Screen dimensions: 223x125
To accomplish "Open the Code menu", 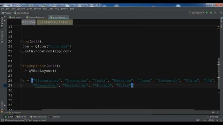I will 29,9.
